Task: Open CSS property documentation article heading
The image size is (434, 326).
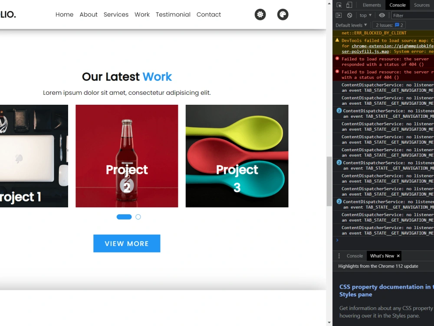Action: (x=387, y=290)
